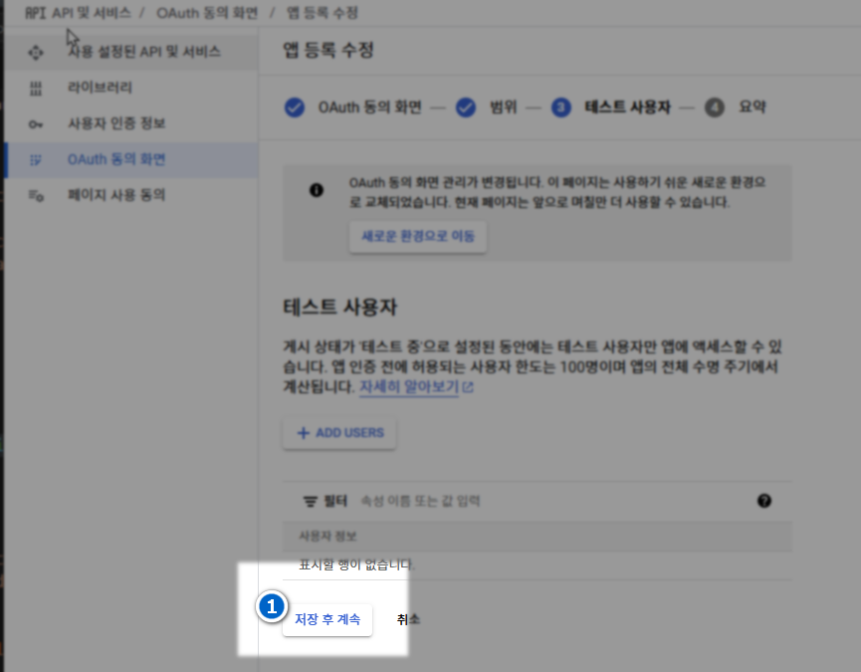This screenshot has height=672, width=861.
Task: Click the OAuth 동의 화면 sidebar icon
Action: (x=37, y=160)
